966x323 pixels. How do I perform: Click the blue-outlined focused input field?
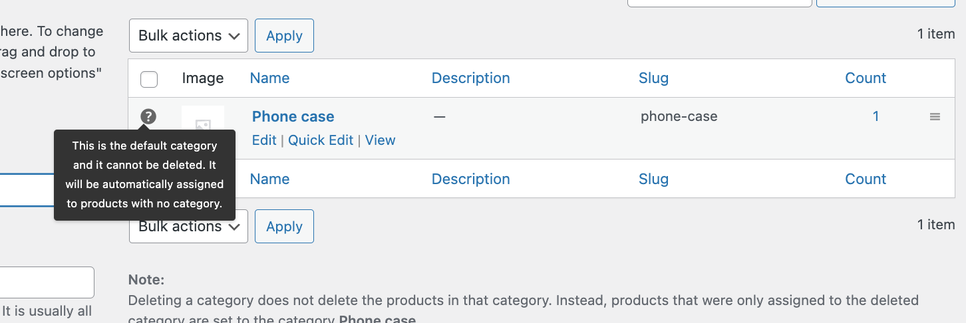(x=27, y=190)
